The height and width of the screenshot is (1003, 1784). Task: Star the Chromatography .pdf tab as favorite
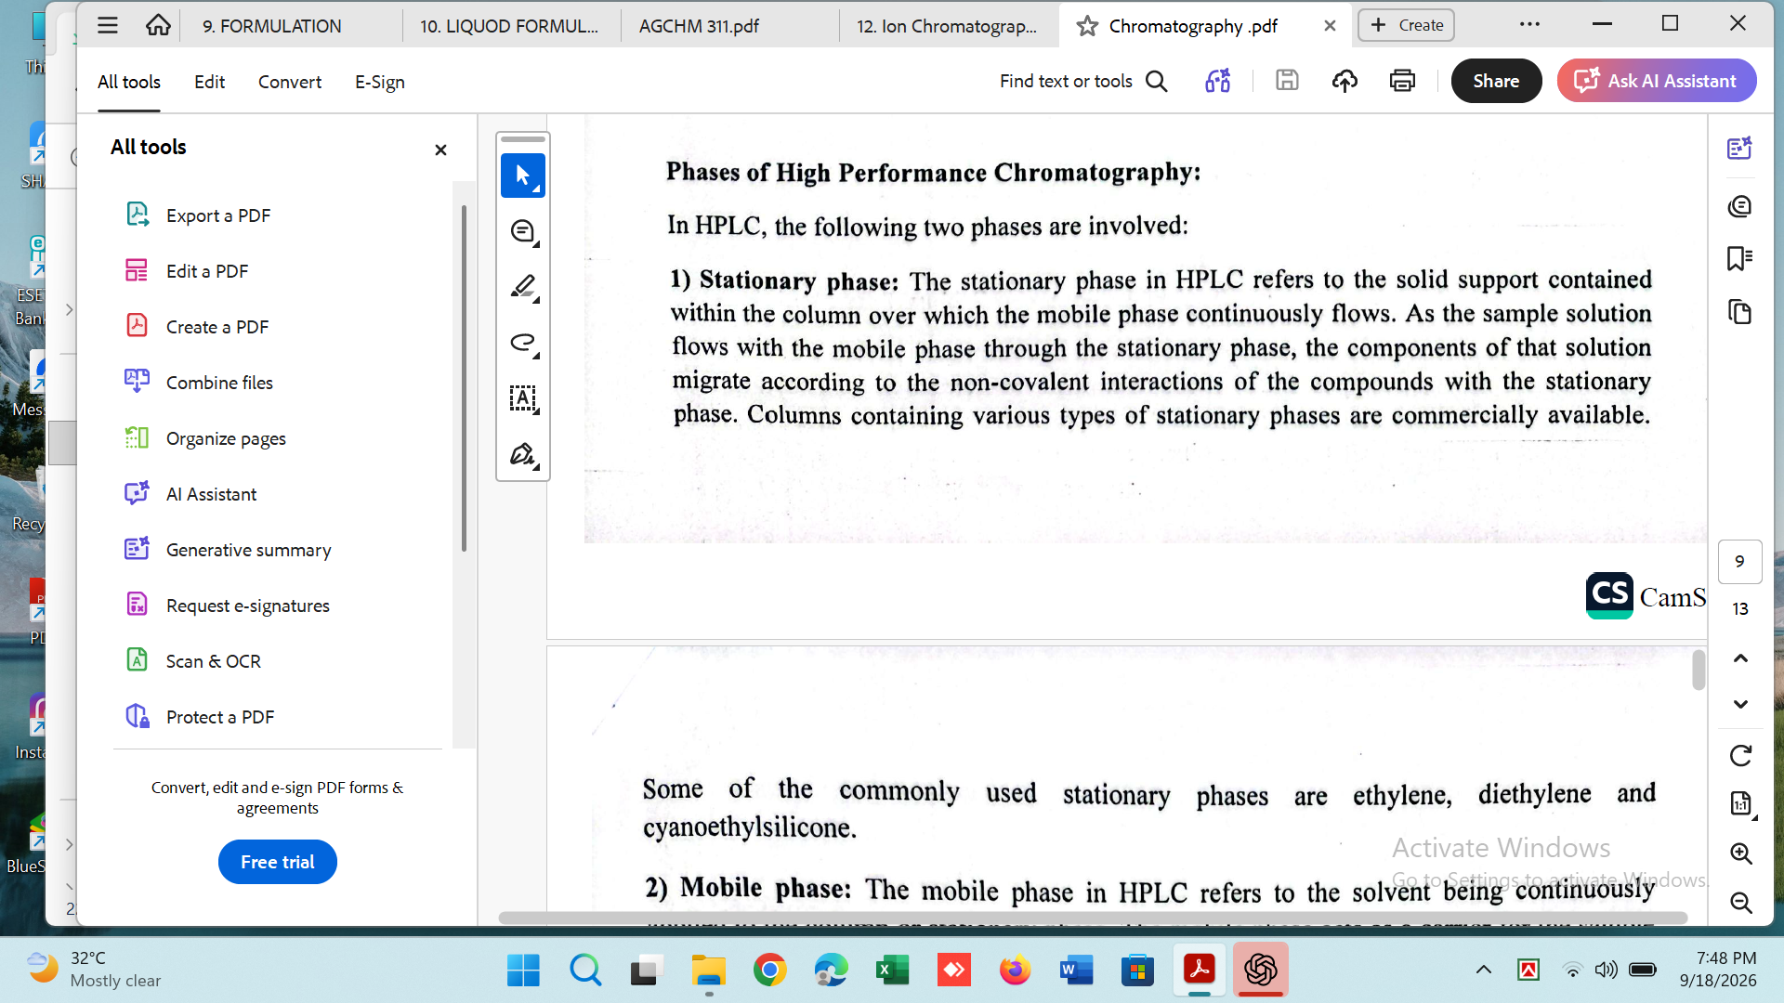click(x=1087, y=26)
